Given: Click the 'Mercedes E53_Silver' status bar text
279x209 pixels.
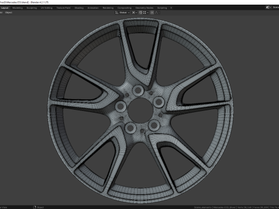Looking at the screenshot, I should pos(224,207).
